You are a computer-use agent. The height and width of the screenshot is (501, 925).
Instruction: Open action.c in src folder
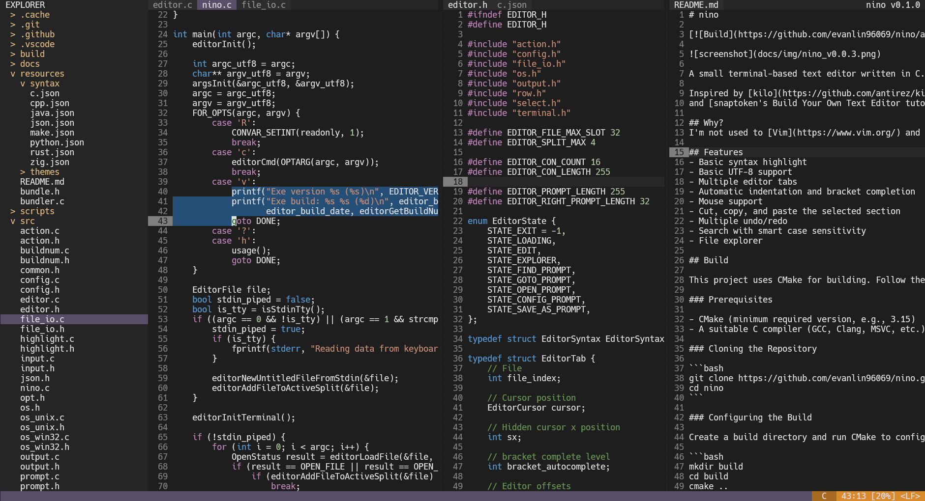point(40,231)
